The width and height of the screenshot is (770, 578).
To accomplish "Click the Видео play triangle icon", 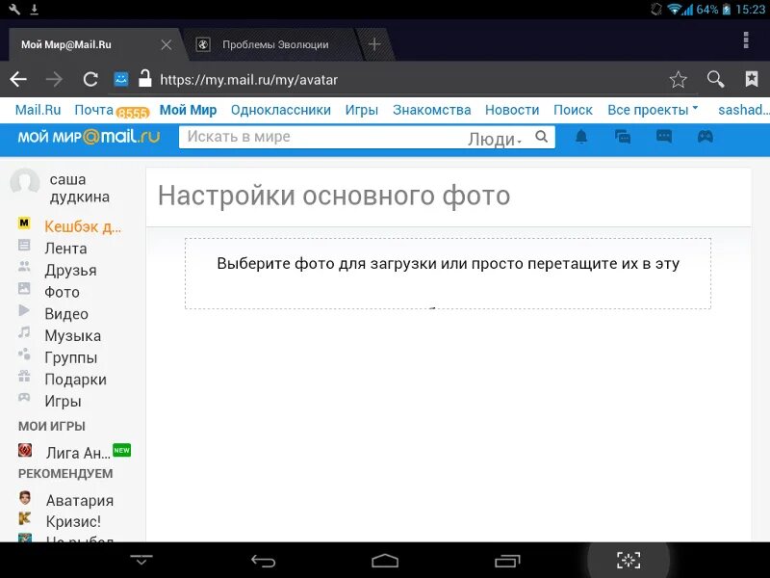I will pyautogui.click(x=23, y=310).
